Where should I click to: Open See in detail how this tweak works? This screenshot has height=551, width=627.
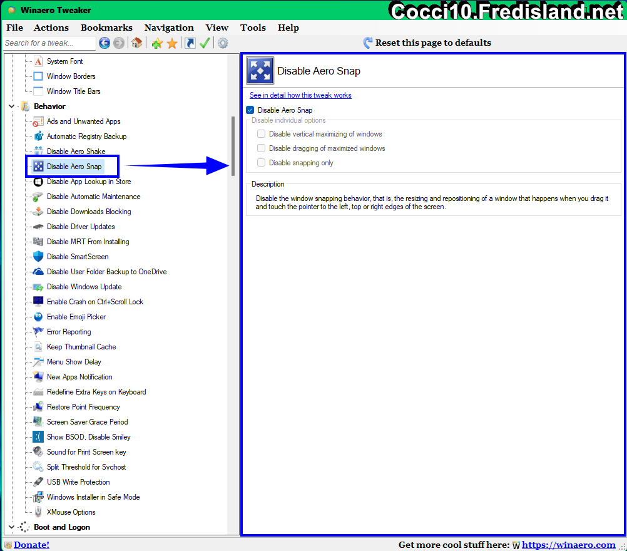pos(300,95)
